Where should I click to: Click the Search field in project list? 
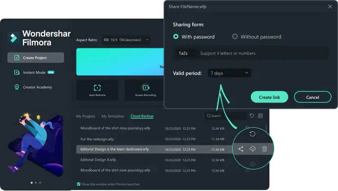pyautogui.click(x=225, y=116)
